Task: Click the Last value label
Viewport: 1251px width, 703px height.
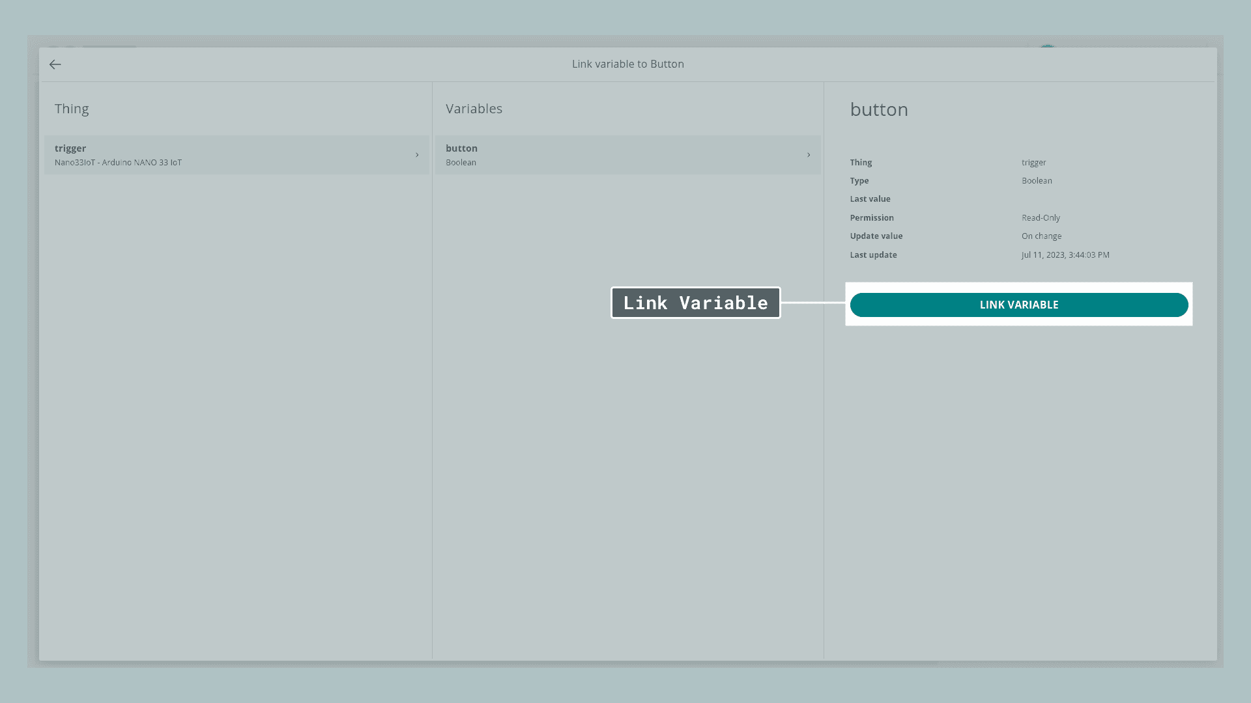Action: [870, 199]
